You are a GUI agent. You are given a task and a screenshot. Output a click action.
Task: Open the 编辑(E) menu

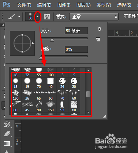click(x=44, y=5)
